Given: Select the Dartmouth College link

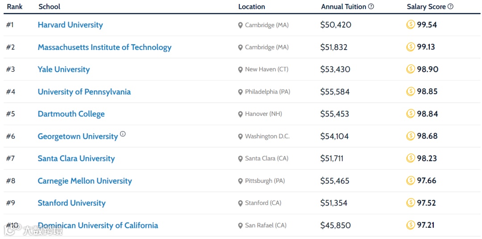Looking at the screenshot, I should pos(71,114).
